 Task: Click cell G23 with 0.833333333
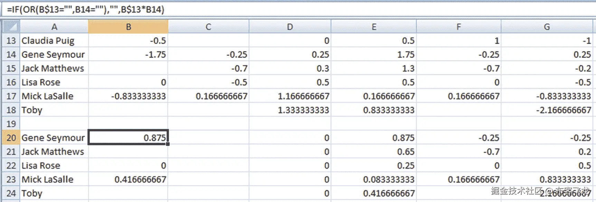(547, 179)
